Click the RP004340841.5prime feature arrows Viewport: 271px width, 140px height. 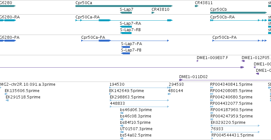coord(212,88)
